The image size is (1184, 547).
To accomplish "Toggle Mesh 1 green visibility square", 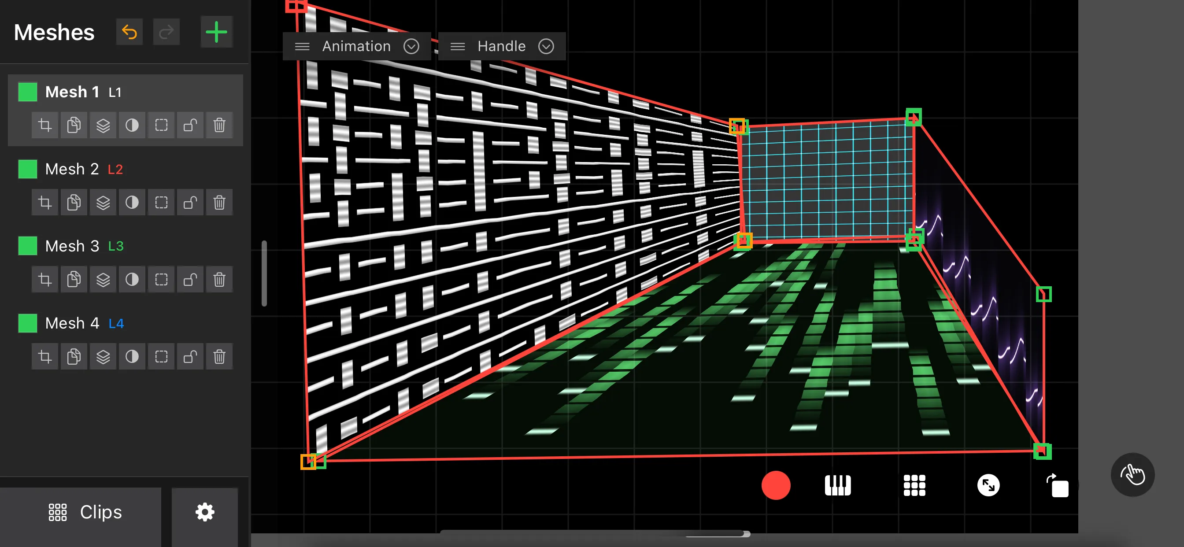I will [28, 92].
